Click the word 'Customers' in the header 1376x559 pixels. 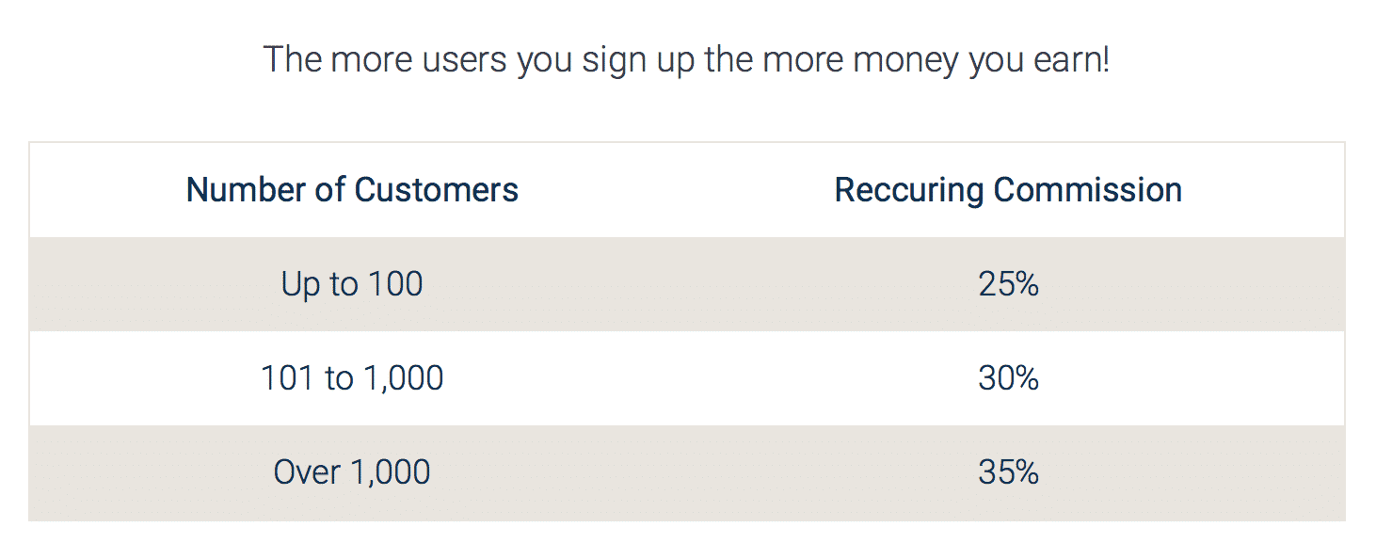pos(436,190)
